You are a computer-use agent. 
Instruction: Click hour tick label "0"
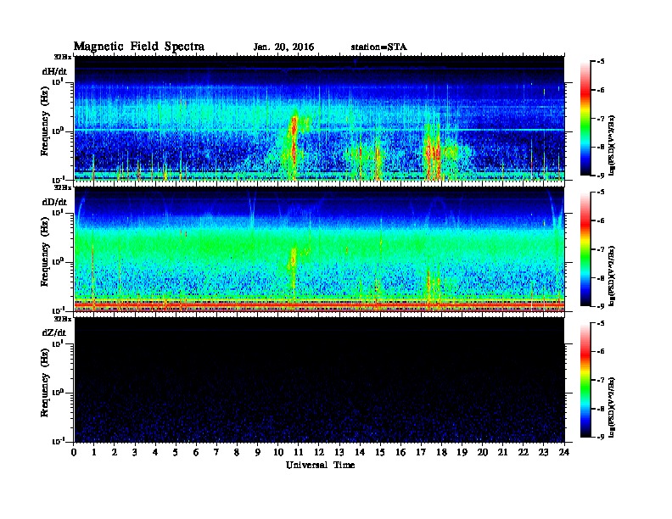[x=74, y=452]
